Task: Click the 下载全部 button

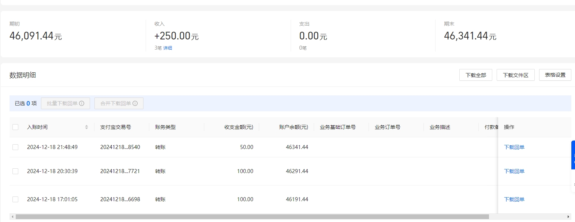Action: [x=475, y=75]
